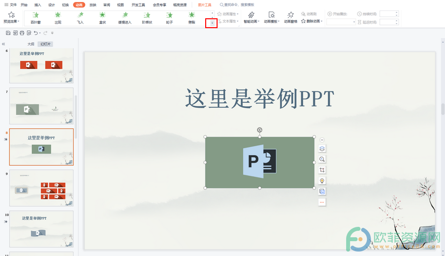Click the layers icon beside the picture

(322, 148)
